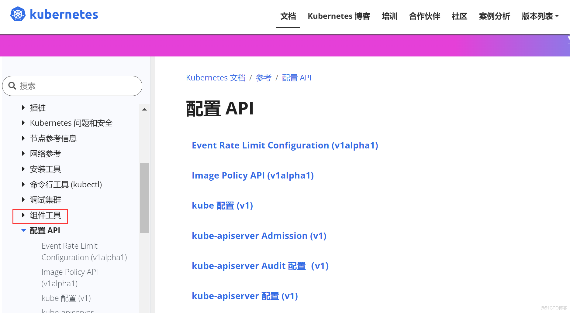Screen dimensions: 570x313
Task: Expand the Kubernetes 问题和安全 arrow
Action: pos(23,123)
